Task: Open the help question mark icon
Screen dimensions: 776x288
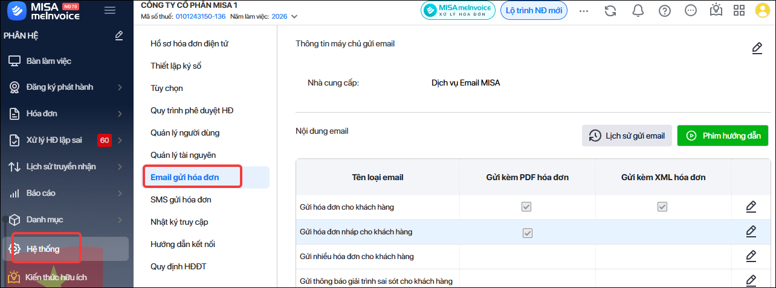Action: pyautogui.click(x=665, y=10)
